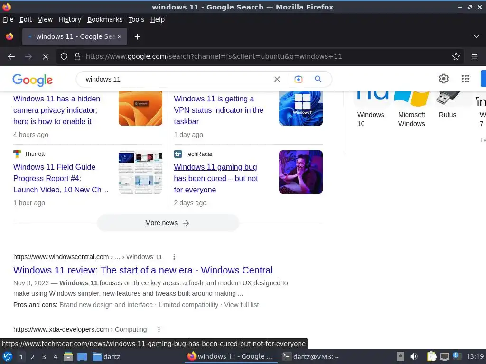486x364 pixels.
Task: Open the Google apps grid
Action: [x=466, y=79]
